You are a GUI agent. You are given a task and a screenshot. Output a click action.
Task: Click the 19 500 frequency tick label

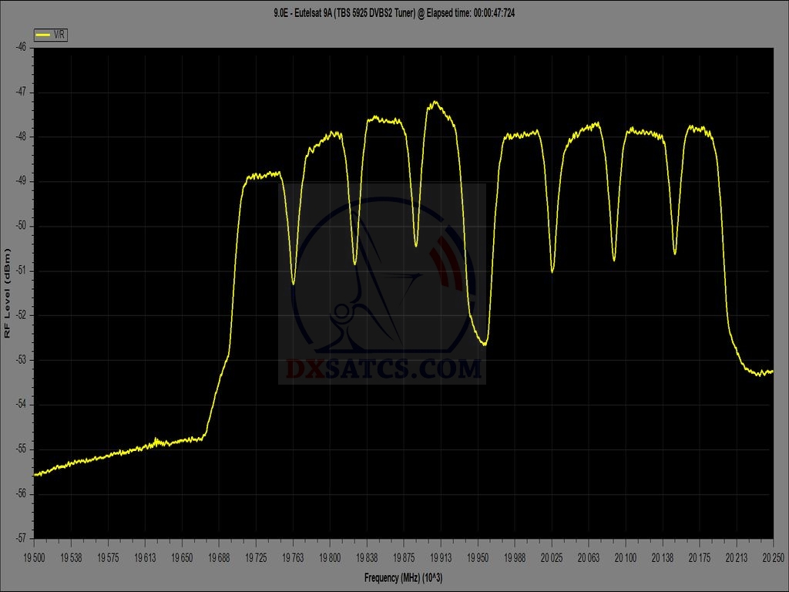click(35, 555)
